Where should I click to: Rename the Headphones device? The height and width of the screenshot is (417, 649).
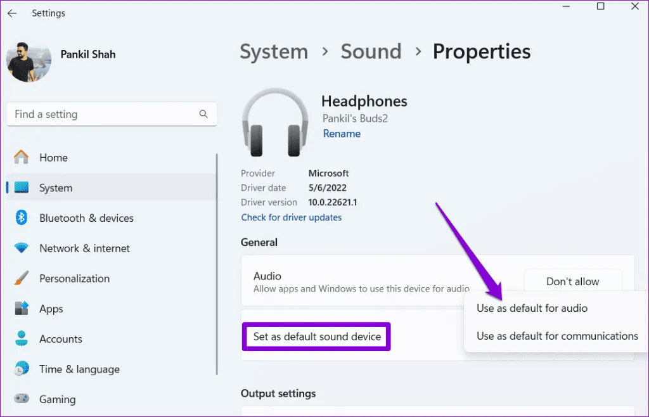pos(342,134)
